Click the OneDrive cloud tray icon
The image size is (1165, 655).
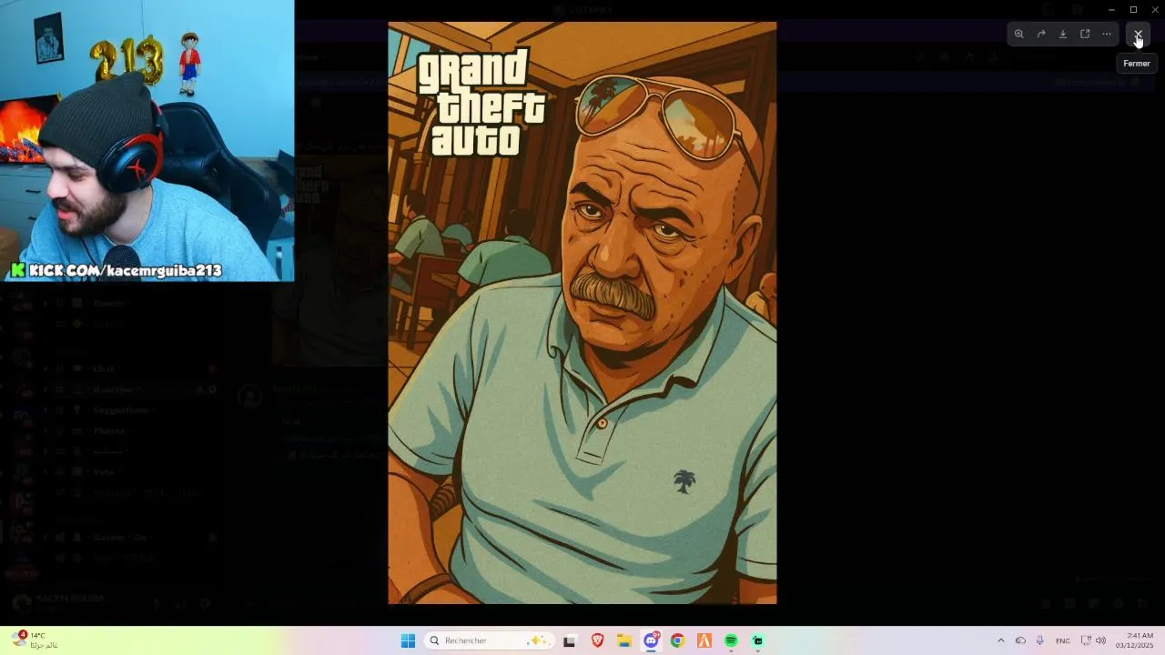tap(1020, 641)
